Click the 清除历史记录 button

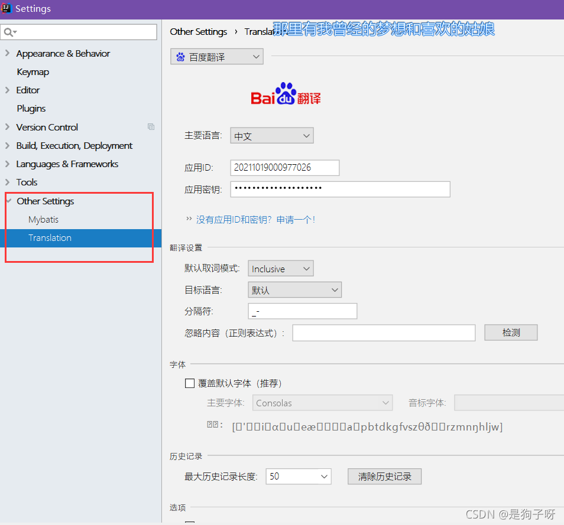click(x=384, y=477)
